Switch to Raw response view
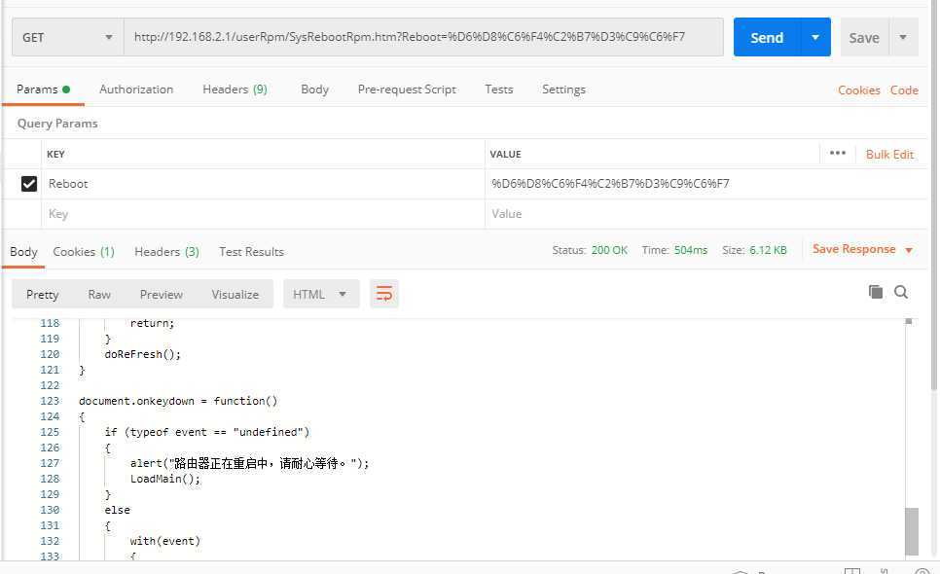Image resolution: width=940 pixels, height=574 pixels. (x=99, y=294)
